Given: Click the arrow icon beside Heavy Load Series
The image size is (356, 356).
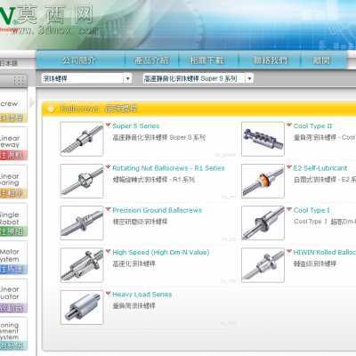Looking at the screenshot, I should pos(108,294).
